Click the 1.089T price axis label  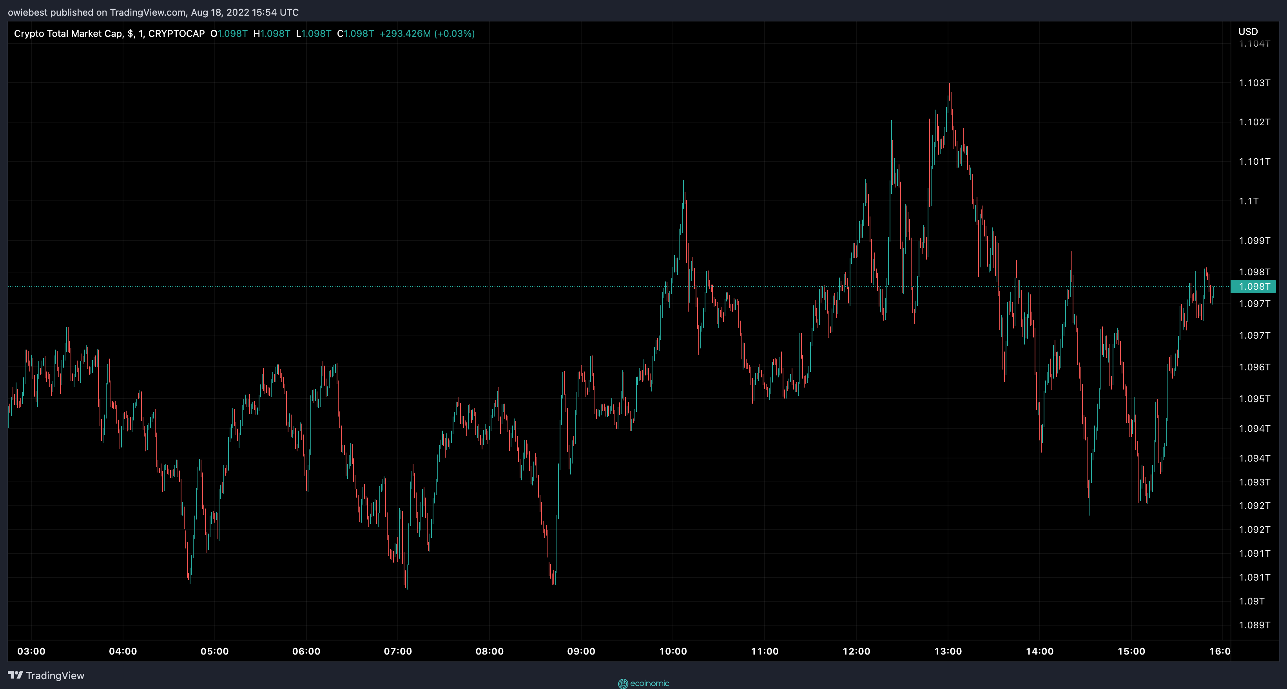click(1254, 625)
